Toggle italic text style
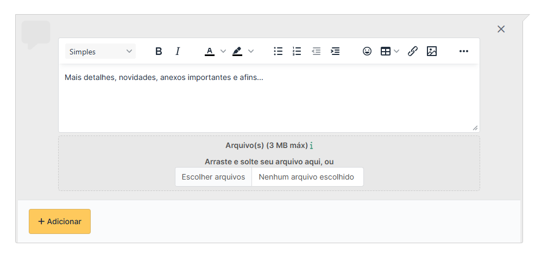Screen dimensions: 535x253 pos(177,51)
